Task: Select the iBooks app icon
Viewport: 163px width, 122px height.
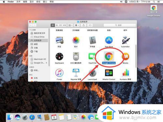Action: point(126,56)
